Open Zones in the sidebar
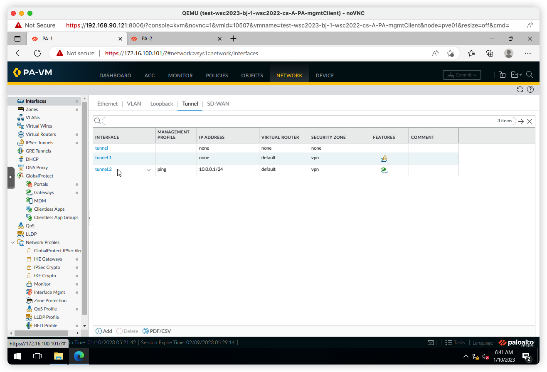The width and height of the screenshot is (547, 372). click(x=32, y=109)
